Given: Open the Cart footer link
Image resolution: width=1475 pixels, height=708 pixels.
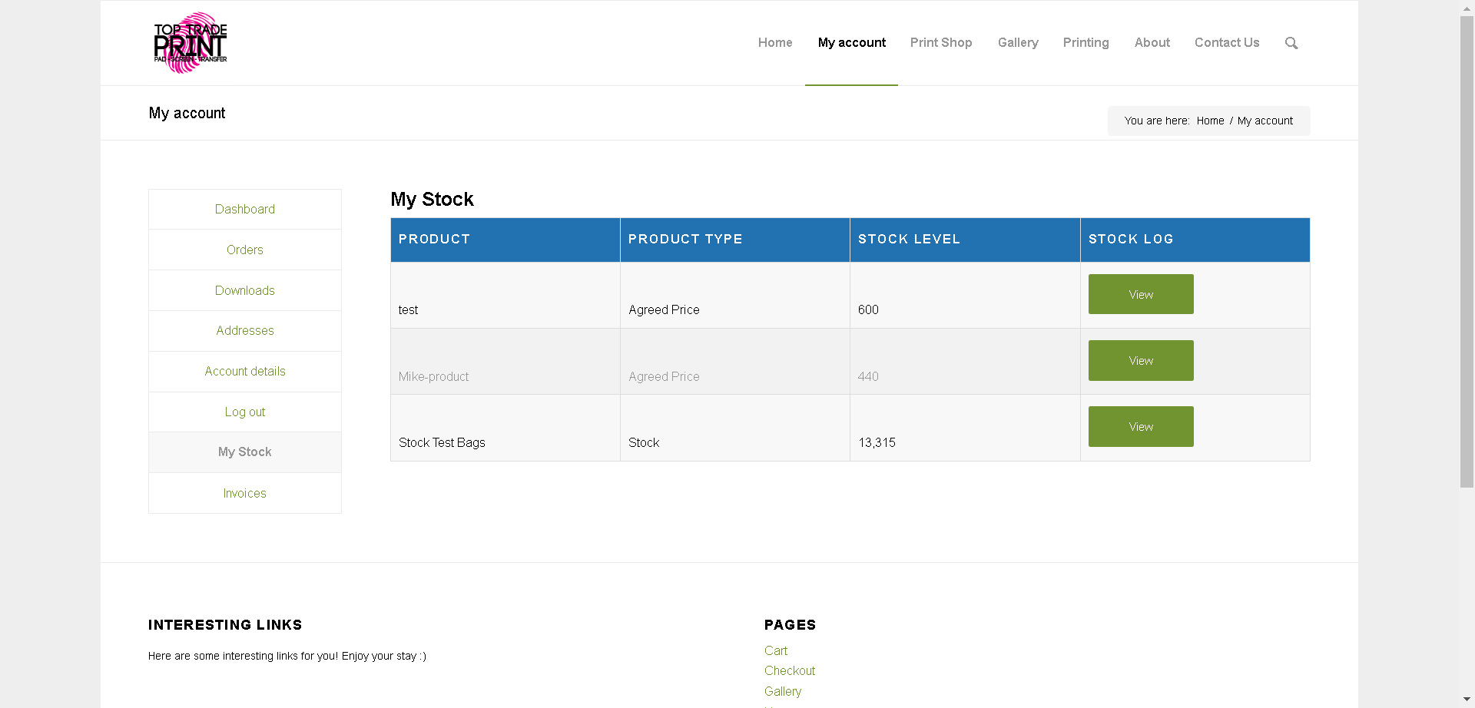Looking at the screenshot, I should tap(776, 650).
